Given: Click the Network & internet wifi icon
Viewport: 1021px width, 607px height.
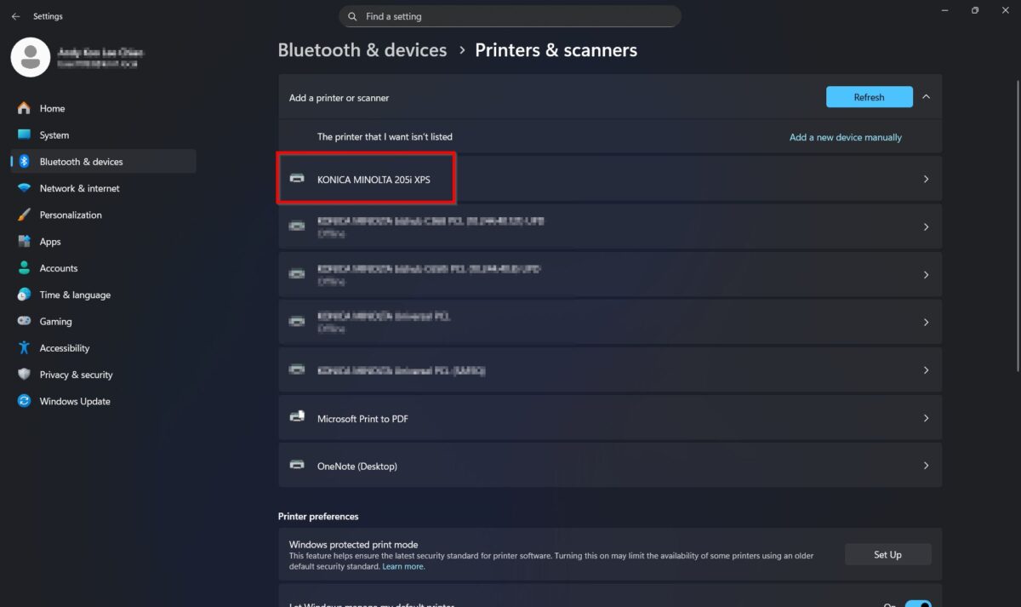Looking at the screenshot, I should [24, 188].
